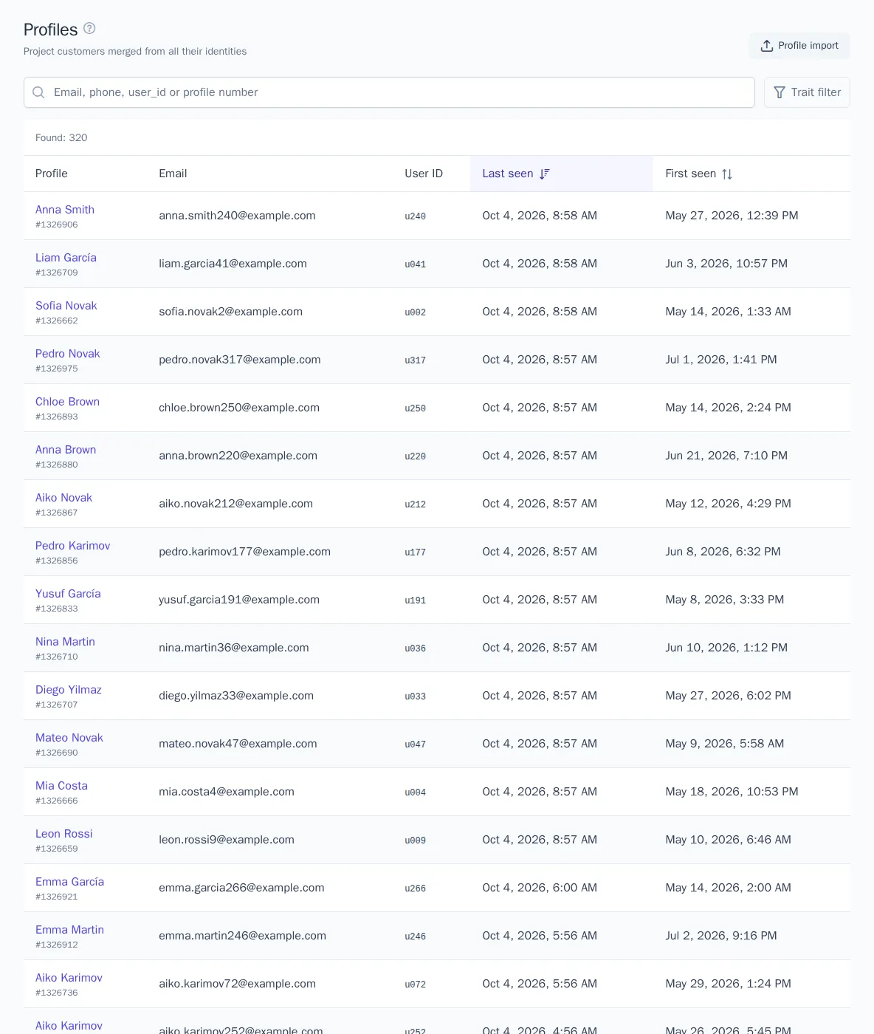Open Nina Martin's profile
This screenshot has height=1034, width=874.
(65, 642)
